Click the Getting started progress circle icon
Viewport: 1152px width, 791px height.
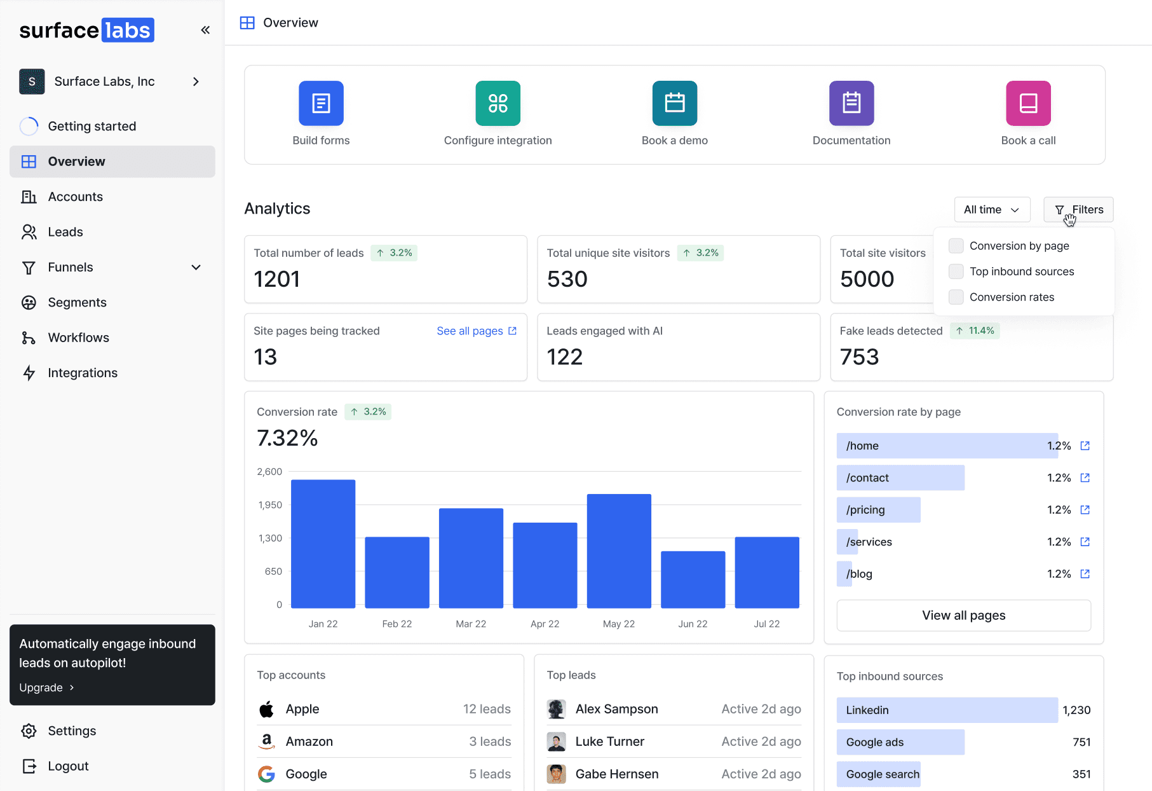(29, 127)
